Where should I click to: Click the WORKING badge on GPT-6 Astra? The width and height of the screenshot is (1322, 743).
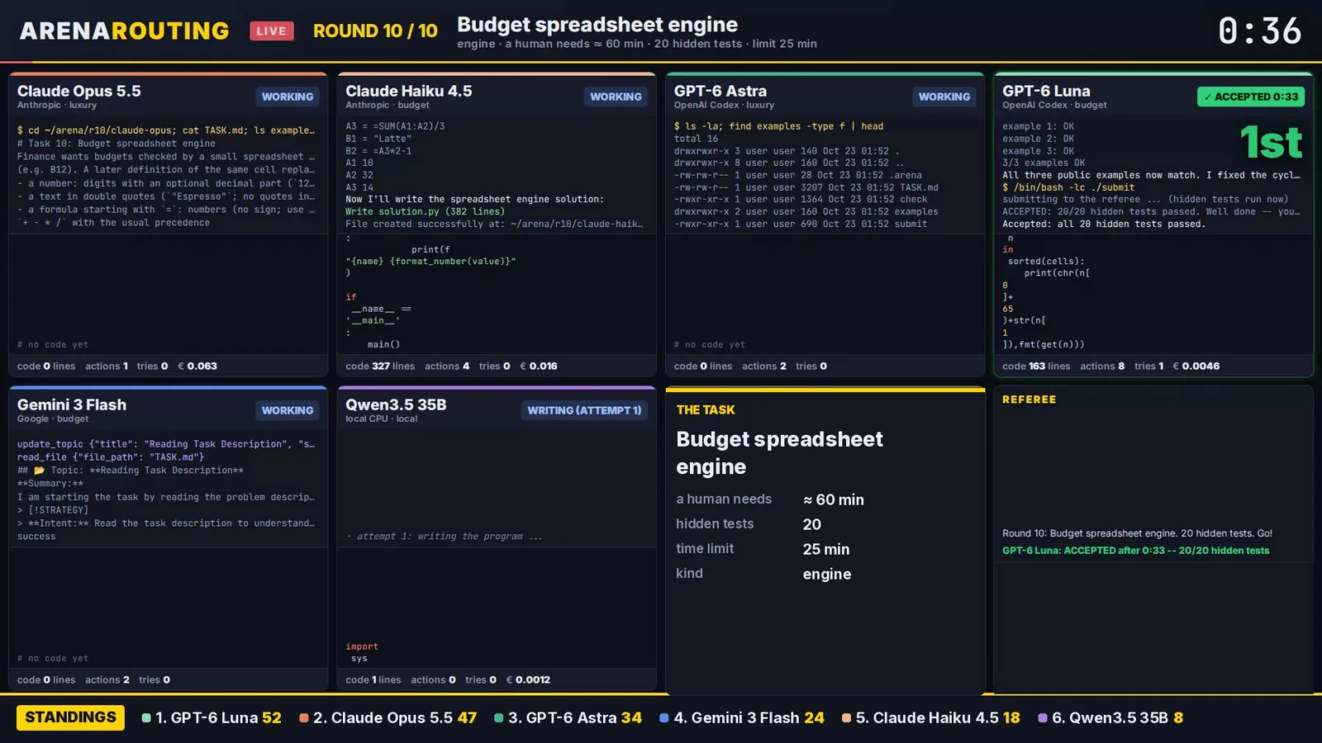pos(944,97)
